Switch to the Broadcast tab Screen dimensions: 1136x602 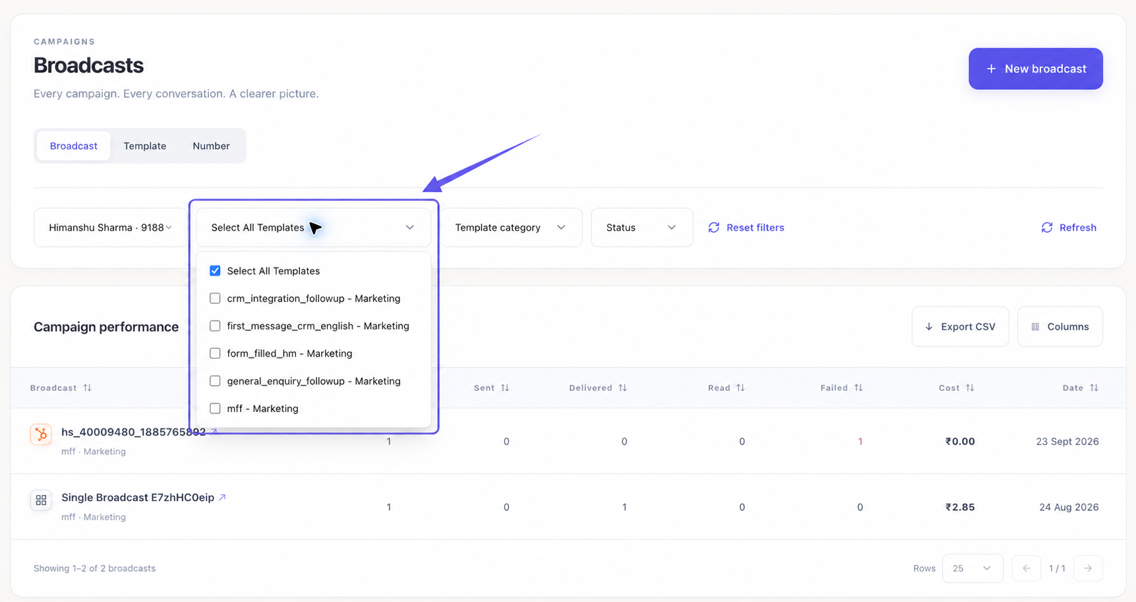74,146
